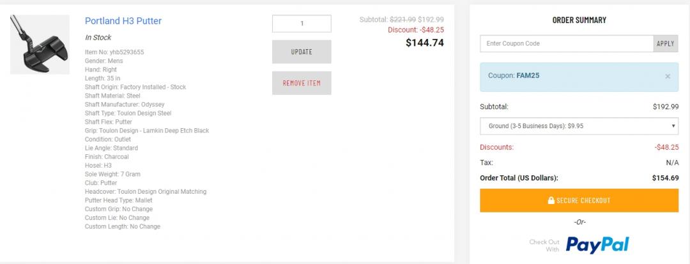Click the ORDER SUMMARY heading

pyautogui.click(x=579, y=20)
